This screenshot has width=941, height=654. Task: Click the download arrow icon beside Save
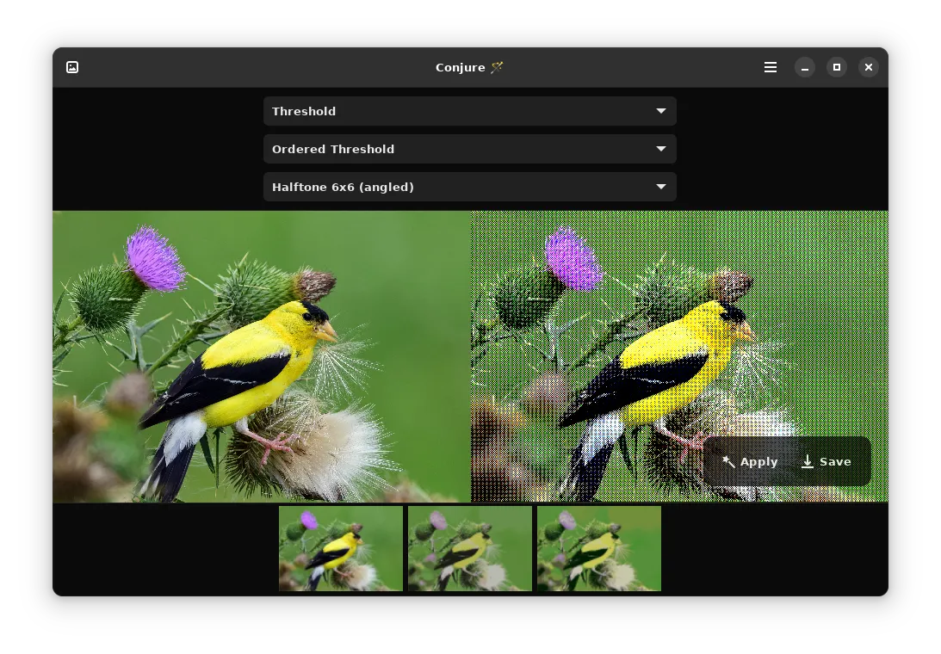[808, 461]
